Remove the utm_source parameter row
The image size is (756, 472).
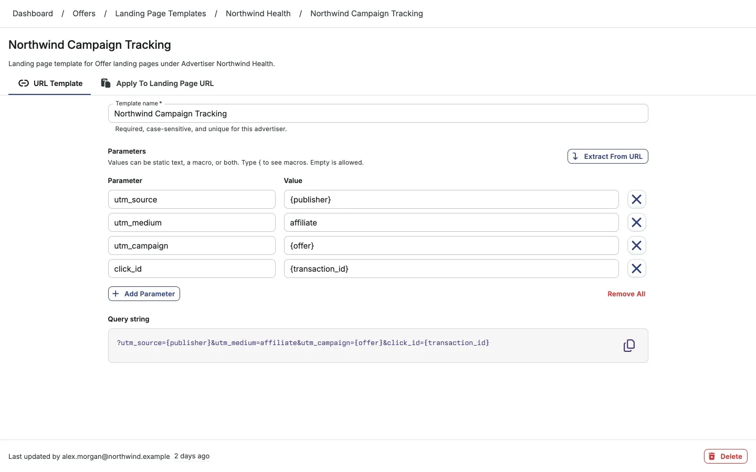636,199
